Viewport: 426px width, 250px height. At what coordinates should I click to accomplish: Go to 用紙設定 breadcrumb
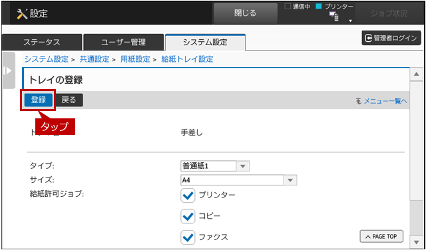tap(135, 59)
